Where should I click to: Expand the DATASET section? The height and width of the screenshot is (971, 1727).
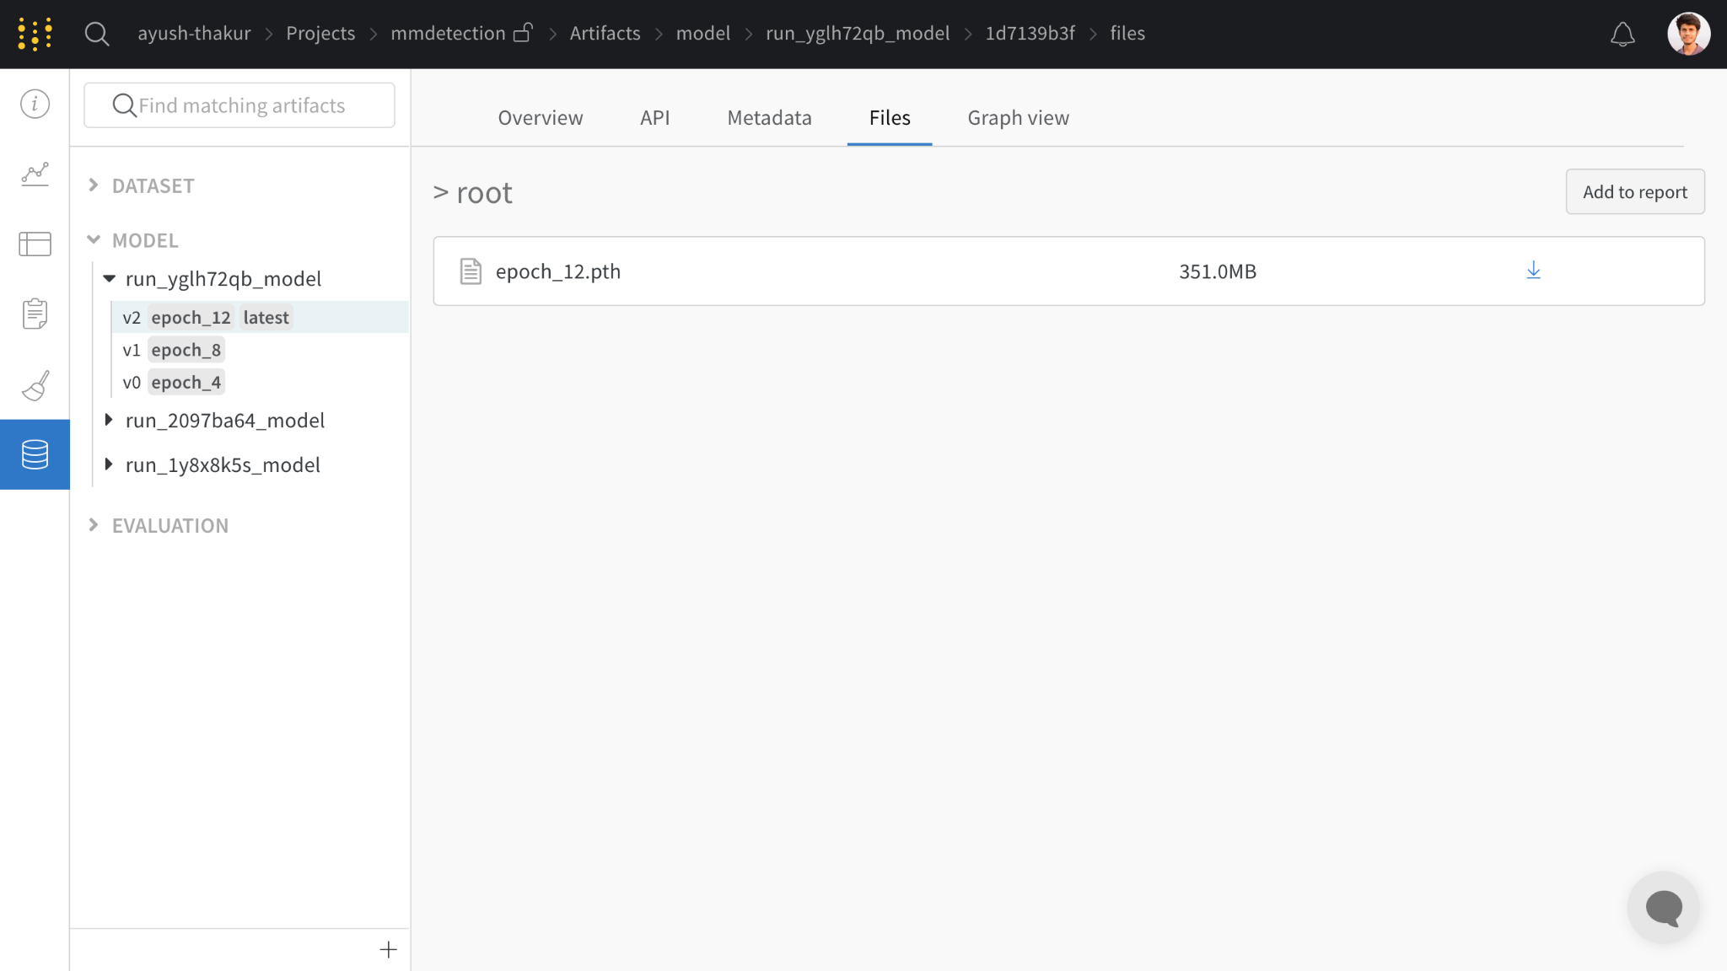[x=94, y=185]
